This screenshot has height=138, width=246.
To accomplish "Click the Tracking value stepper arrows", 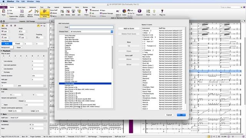I will click(x=45, y=38).
